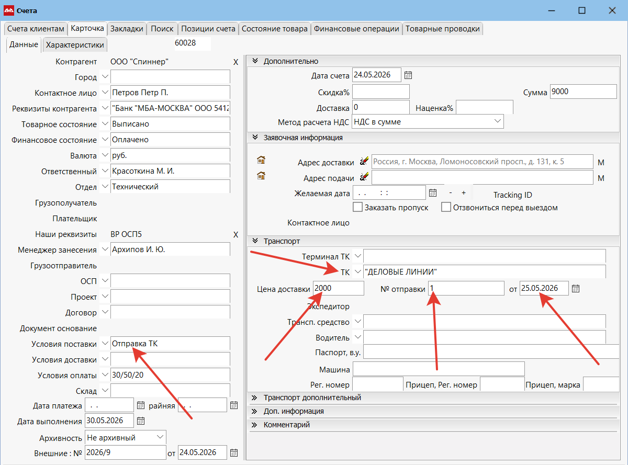This screenshot has width=628, height=465.
Task: Check Отзвониться перед выездом box
Action: 446,207
